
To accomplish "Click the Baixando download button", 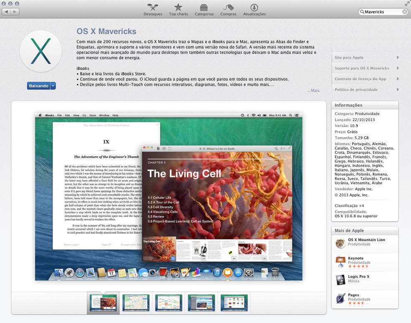I will click(38, 86).
